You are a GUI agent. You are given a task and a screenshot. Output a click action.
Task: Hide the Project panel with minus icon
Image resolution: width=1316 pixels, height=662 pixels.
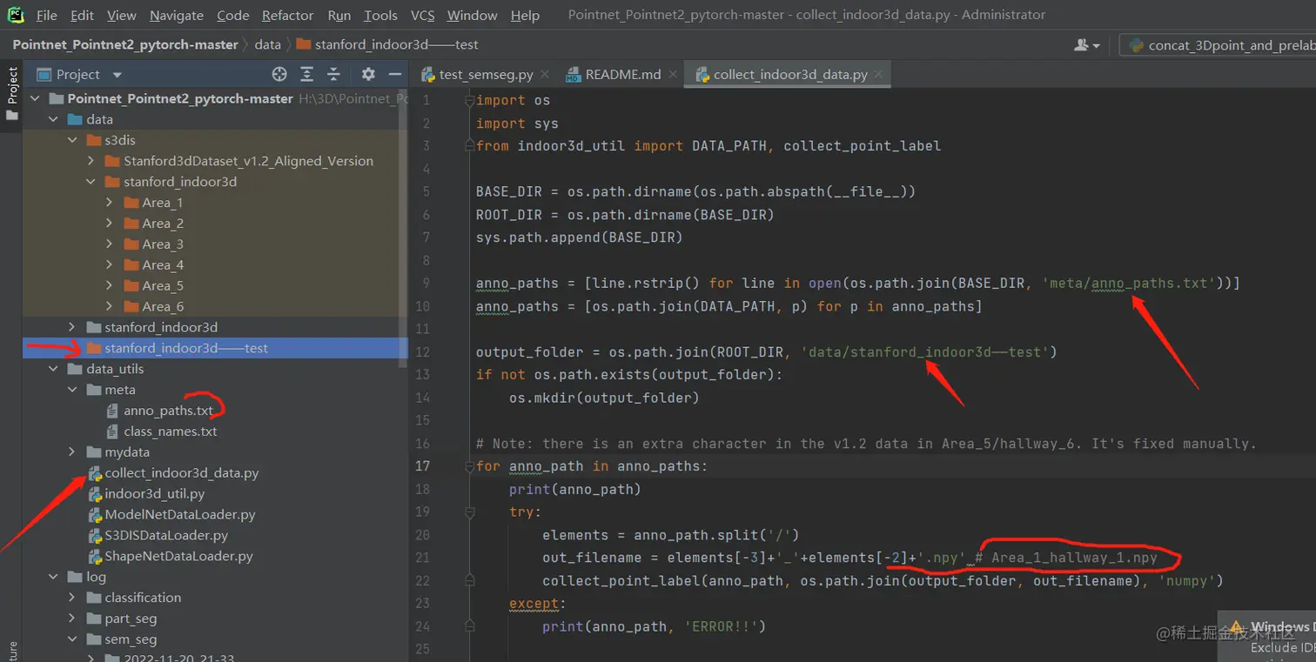(394, 75)
